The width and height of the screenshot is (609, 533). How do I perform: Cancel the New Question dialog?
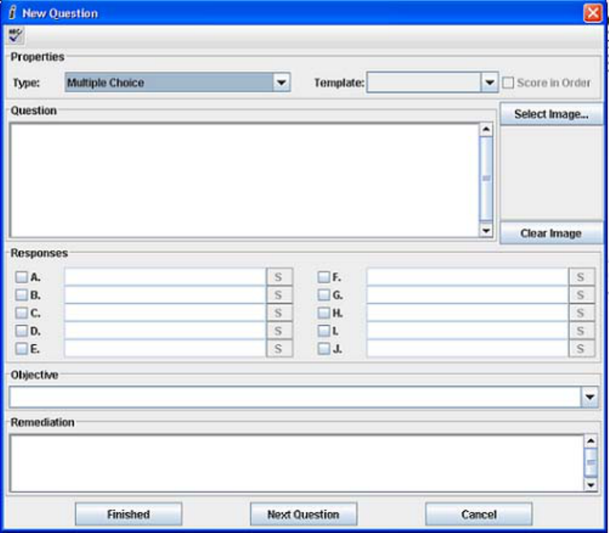(479, 514)
